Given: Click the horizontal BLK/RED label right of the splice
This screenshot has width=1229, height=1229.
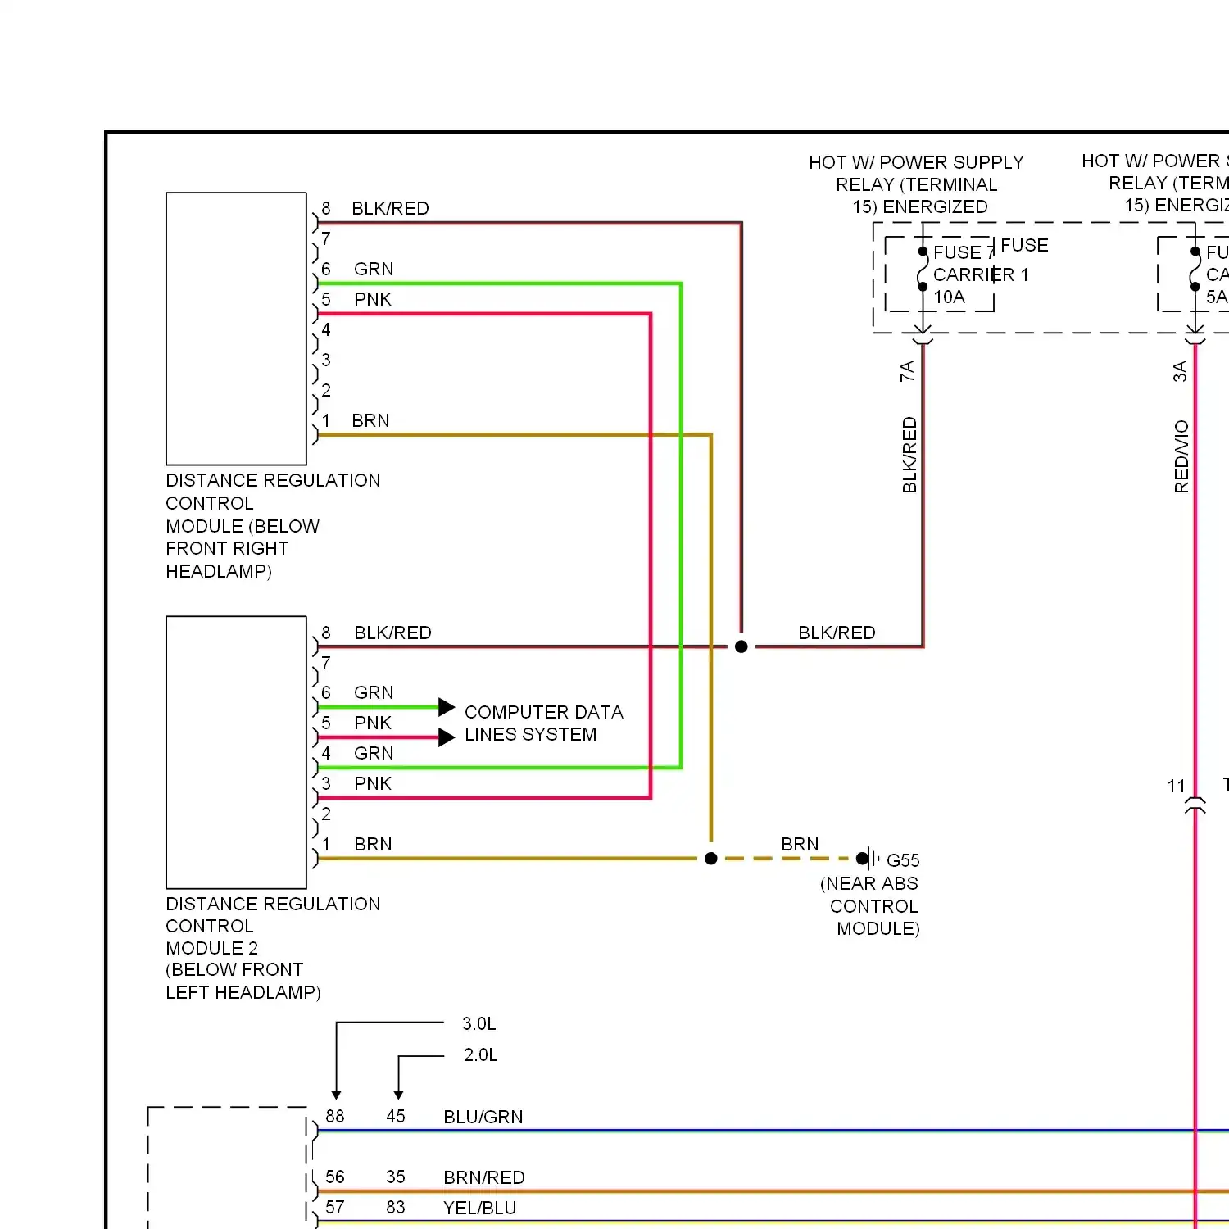Looking at the screenshot, I should click(x=837, y=633).
